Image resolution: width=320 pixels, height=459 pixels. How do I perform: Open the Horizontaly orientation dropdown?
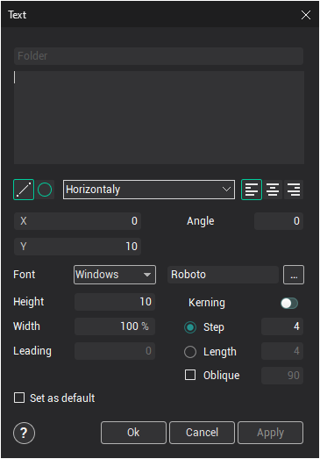149,190
